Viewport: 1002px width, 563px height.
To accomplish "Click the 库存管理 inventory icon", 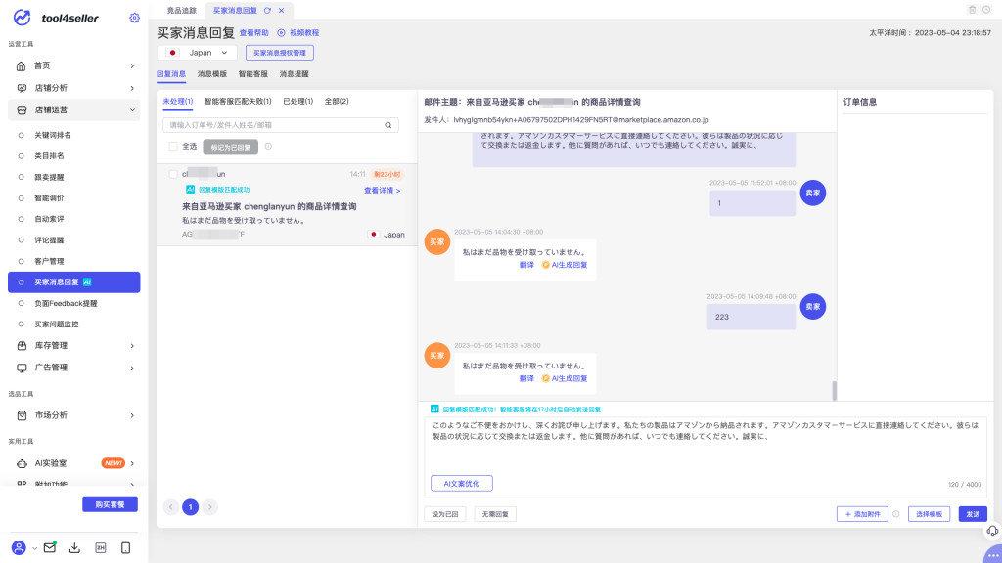I will coord(22,345).
